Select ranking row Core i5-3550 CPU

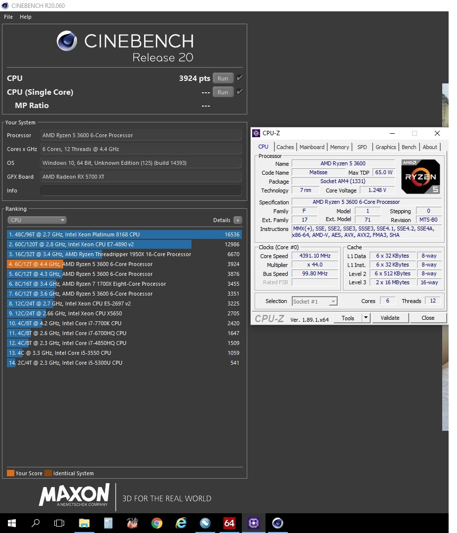tap(124, 352)
